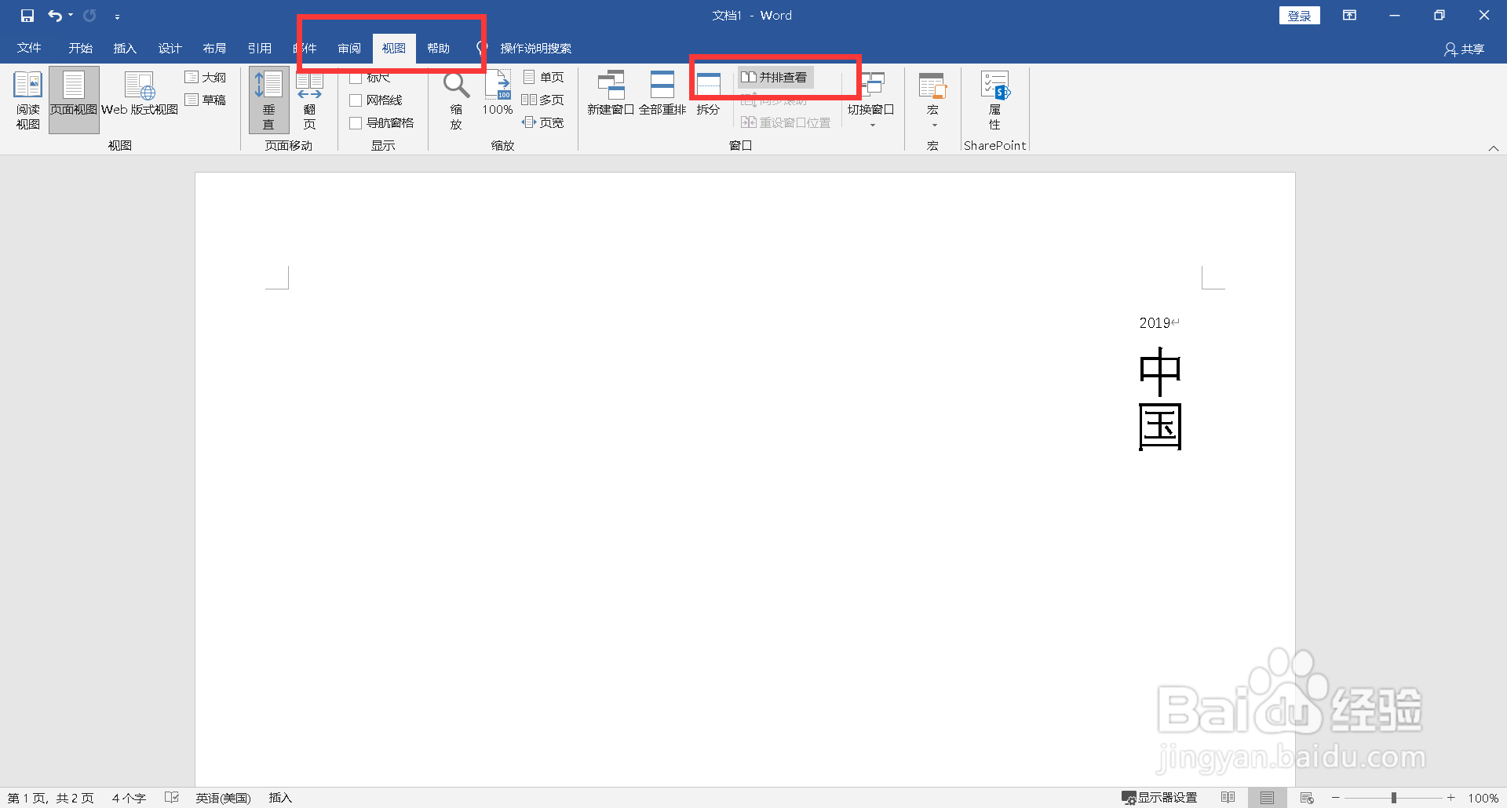The image size is (1507, 808).
Task: Open the Insert tab (插入)
Action: pyautogui.click(x=125, y=48)
